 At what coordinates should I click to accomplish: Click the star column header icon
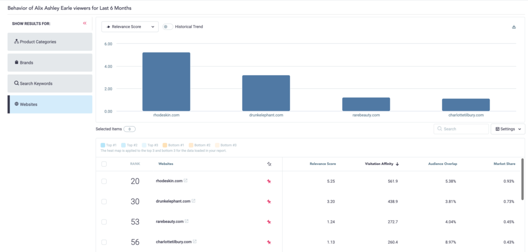click(269, 164)
